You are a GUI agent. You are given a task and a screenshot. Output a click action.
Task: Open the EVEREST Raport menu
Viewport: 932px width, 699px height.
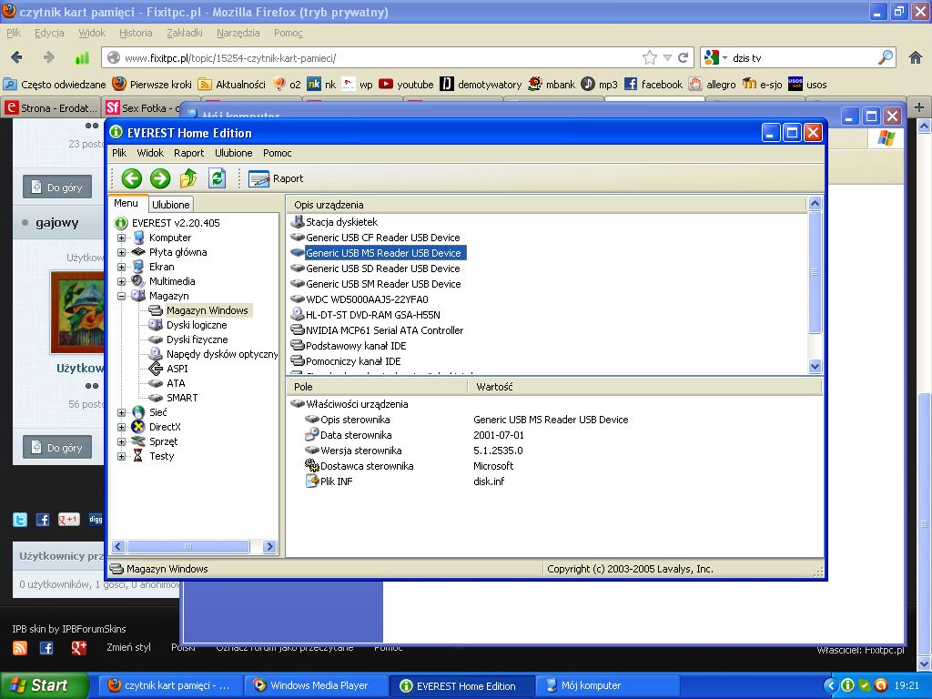189,153
